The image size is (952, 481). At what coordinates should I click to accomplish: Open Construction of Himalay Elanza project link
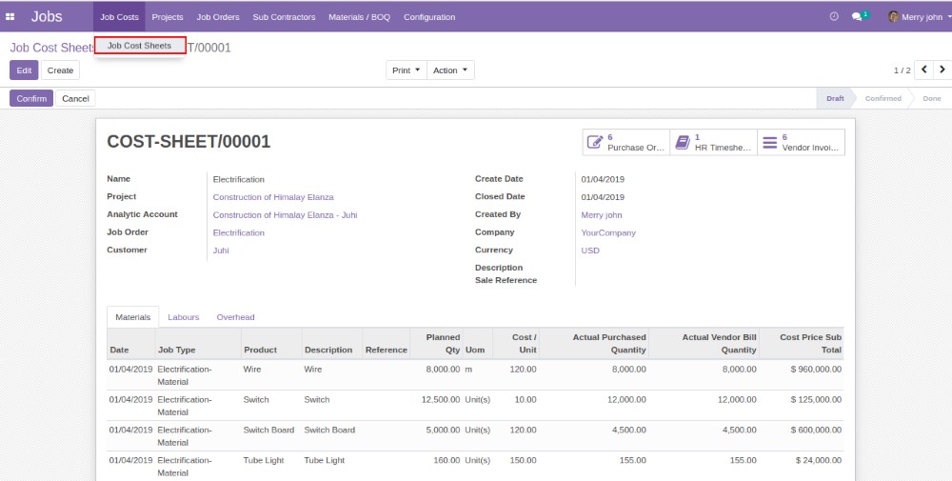pyautogui.click(x=273, y=197)
